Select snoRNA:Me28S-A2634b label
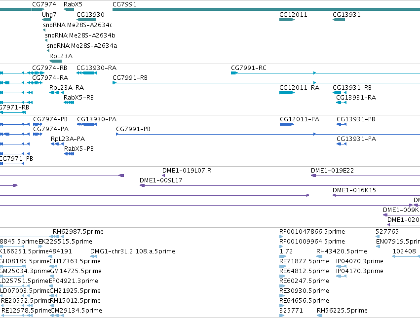 coord(80,35)
